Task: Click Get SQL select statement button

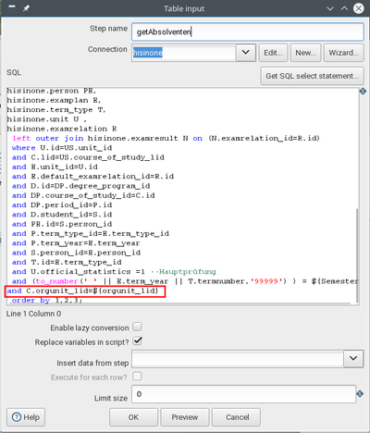Action: coord(313,76)
